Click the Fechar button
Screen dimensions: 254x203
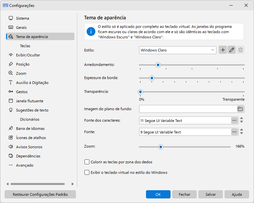184,194
